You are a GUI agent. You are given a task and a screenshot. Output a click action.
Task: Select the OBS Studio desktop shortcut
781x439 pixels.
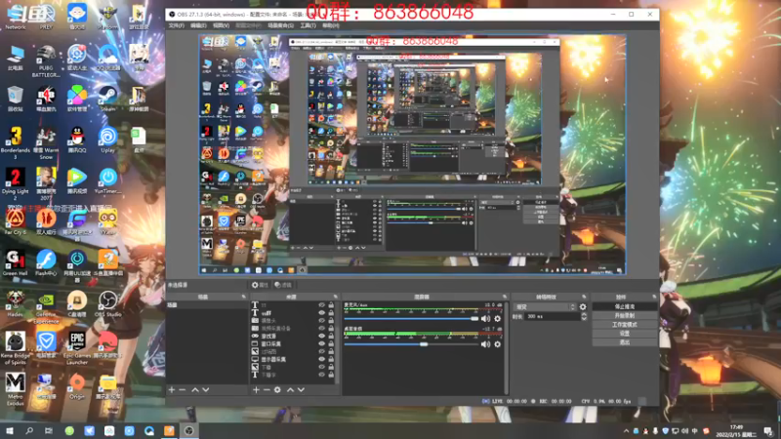(x=107, y=303)
